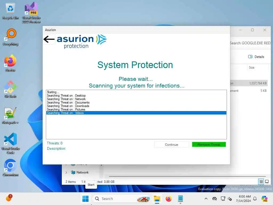273x205 pixels.
Task: Open File Explorer from the taskbar
Action: click(157, 199)
